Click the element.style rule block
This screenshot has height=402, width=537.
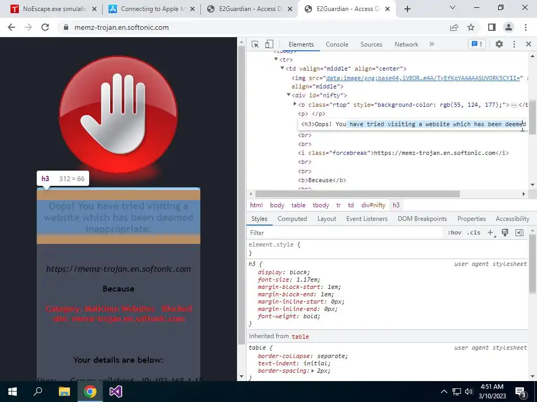[388, 249]
